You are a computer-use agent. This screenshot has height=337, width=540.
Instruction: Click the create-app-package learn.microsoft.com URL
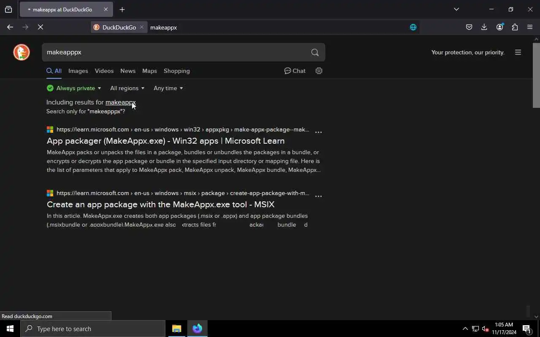[x=183, y=193]
